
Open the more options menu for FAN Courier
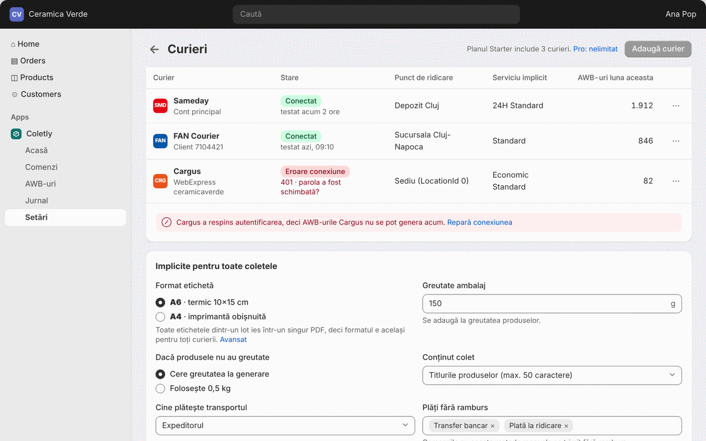(x=676, y=141)
